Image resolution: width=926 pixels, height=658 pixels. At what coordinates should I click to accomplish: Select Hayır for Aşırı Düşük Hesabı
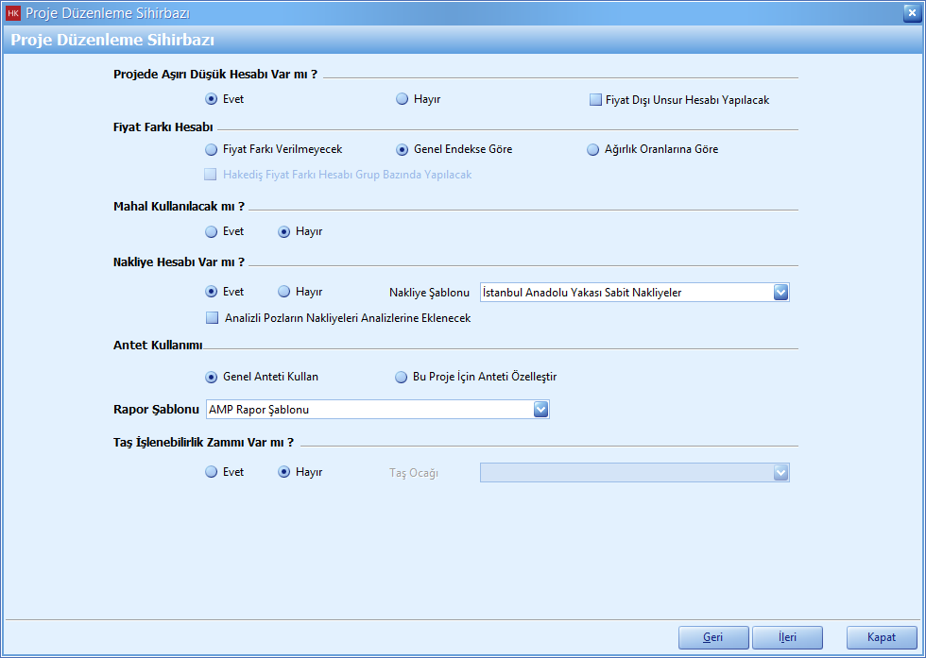pyautogui.click(x=403, y=99)
